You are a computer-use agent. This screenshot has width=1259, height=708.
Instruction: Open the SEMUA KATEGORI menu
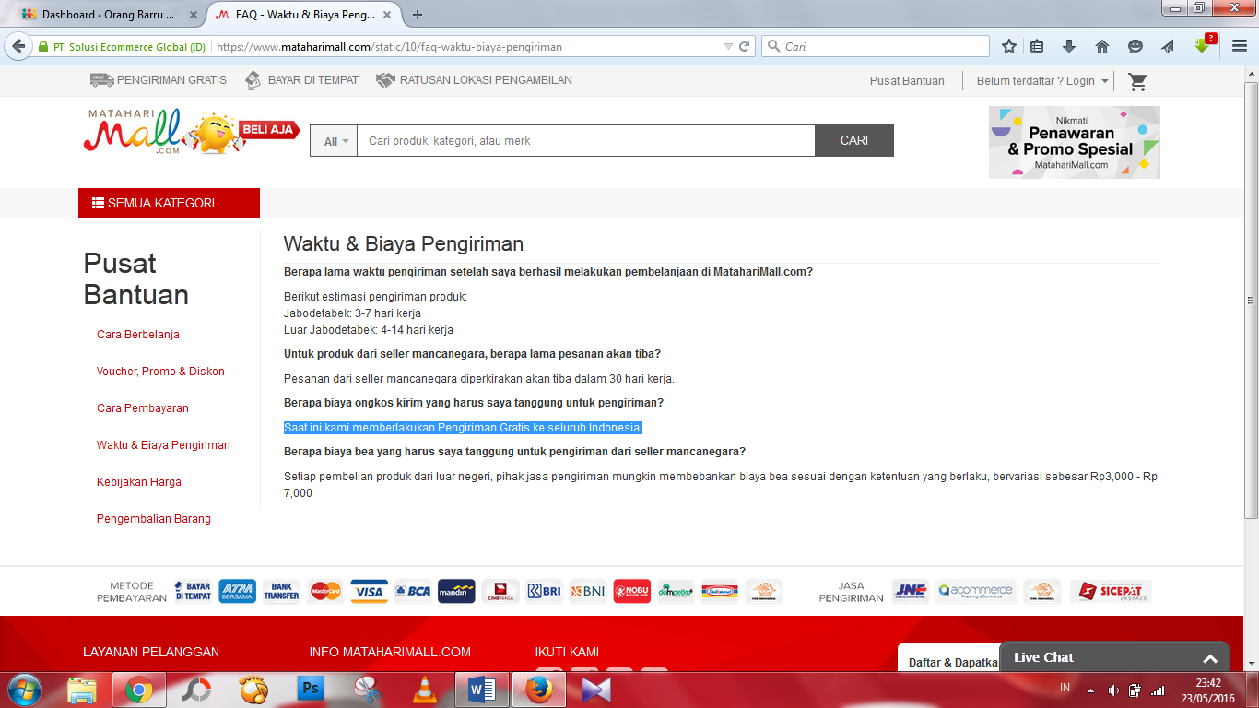(x=169, y=203)
